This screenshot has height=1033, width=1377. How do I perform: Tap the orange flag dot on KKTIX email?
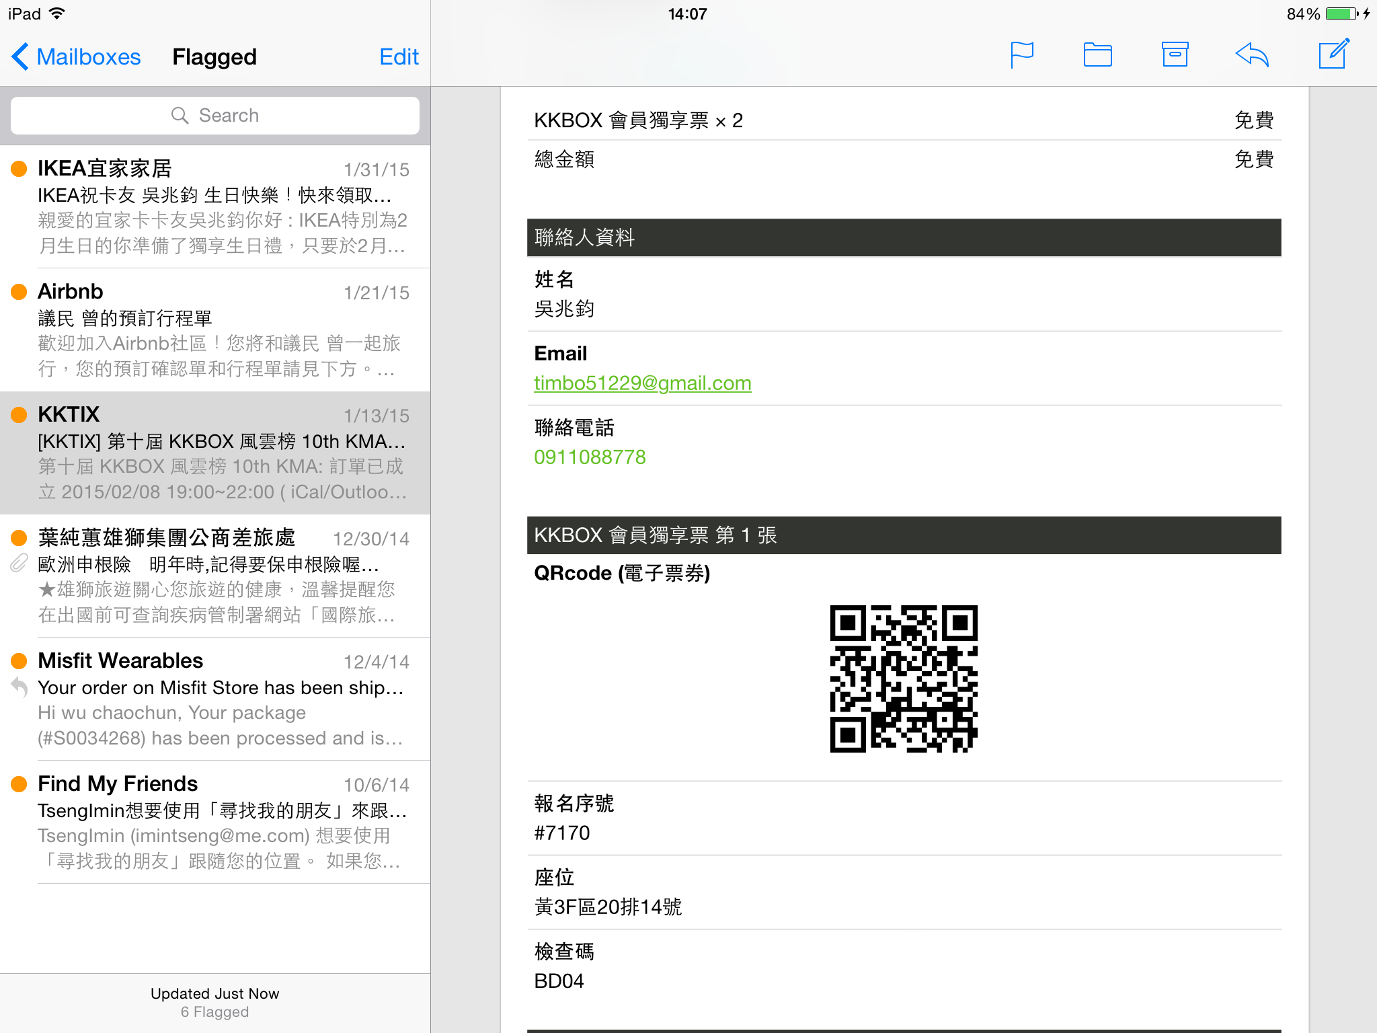click(x=19, y=414)
